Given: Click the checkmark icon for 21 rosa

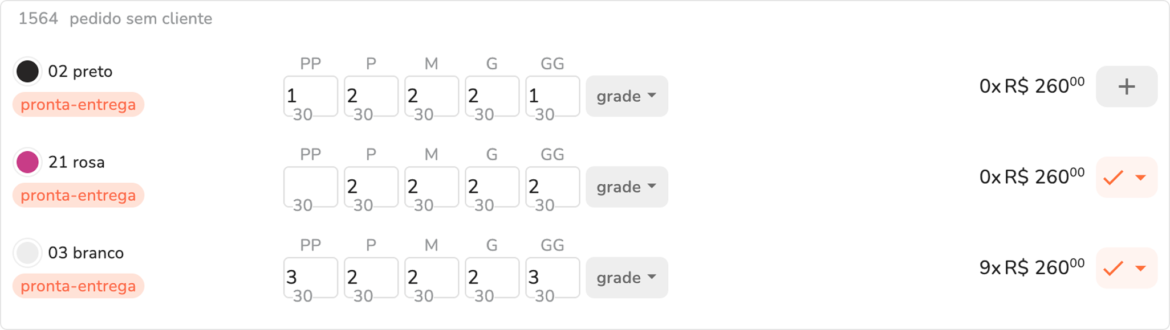Looking at the screenshot, I should [x=1113, y=178].
